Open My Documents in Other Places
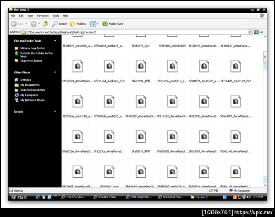The width and height of the screenshot is (275, 217). pos(30,85)
